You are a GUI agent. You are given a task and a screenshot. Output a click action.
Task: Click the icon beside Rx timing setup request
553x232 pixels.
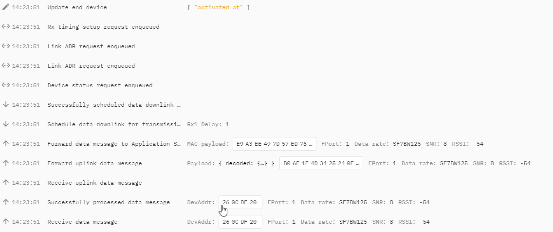tap(6, 27)
